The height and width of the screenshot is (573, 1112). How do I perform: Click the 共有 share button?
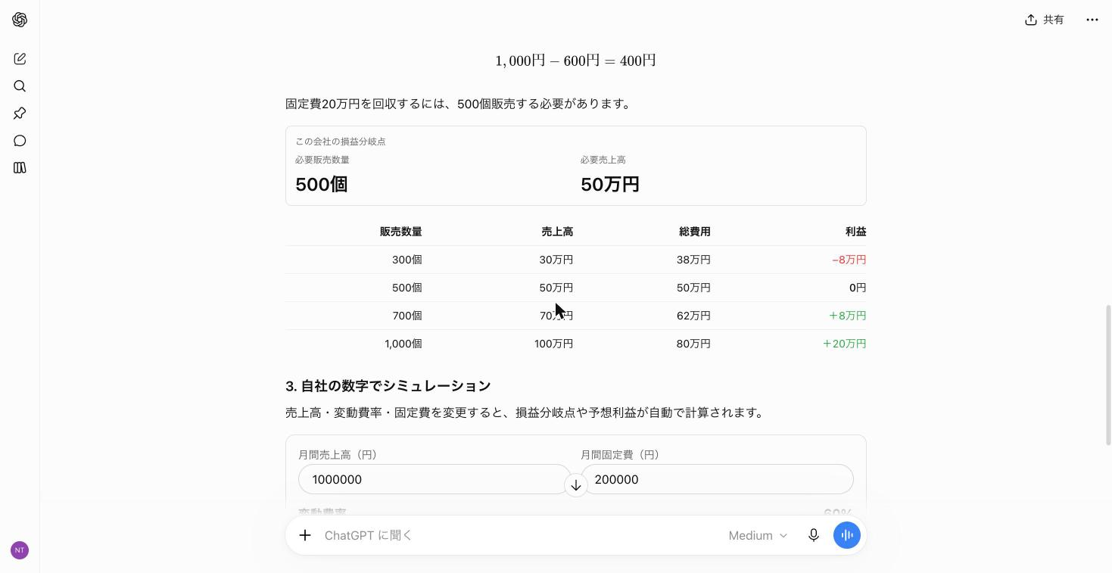1045,20
